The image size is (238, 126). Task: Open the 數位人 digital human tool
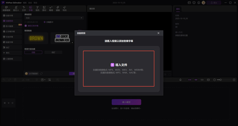16,8
